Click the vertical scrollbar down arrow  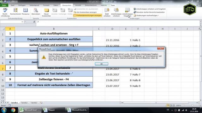pyautogui.click(x=201, y=100)
